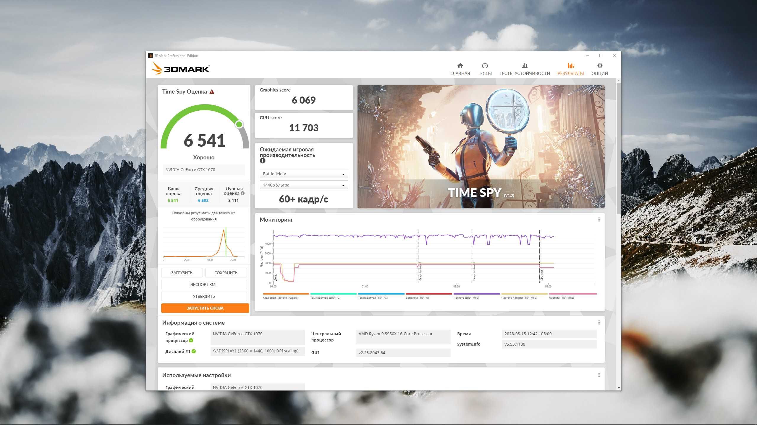Click the NVIDIA GeForce GTX 1070 field under gauge

[x=204, y=170]
